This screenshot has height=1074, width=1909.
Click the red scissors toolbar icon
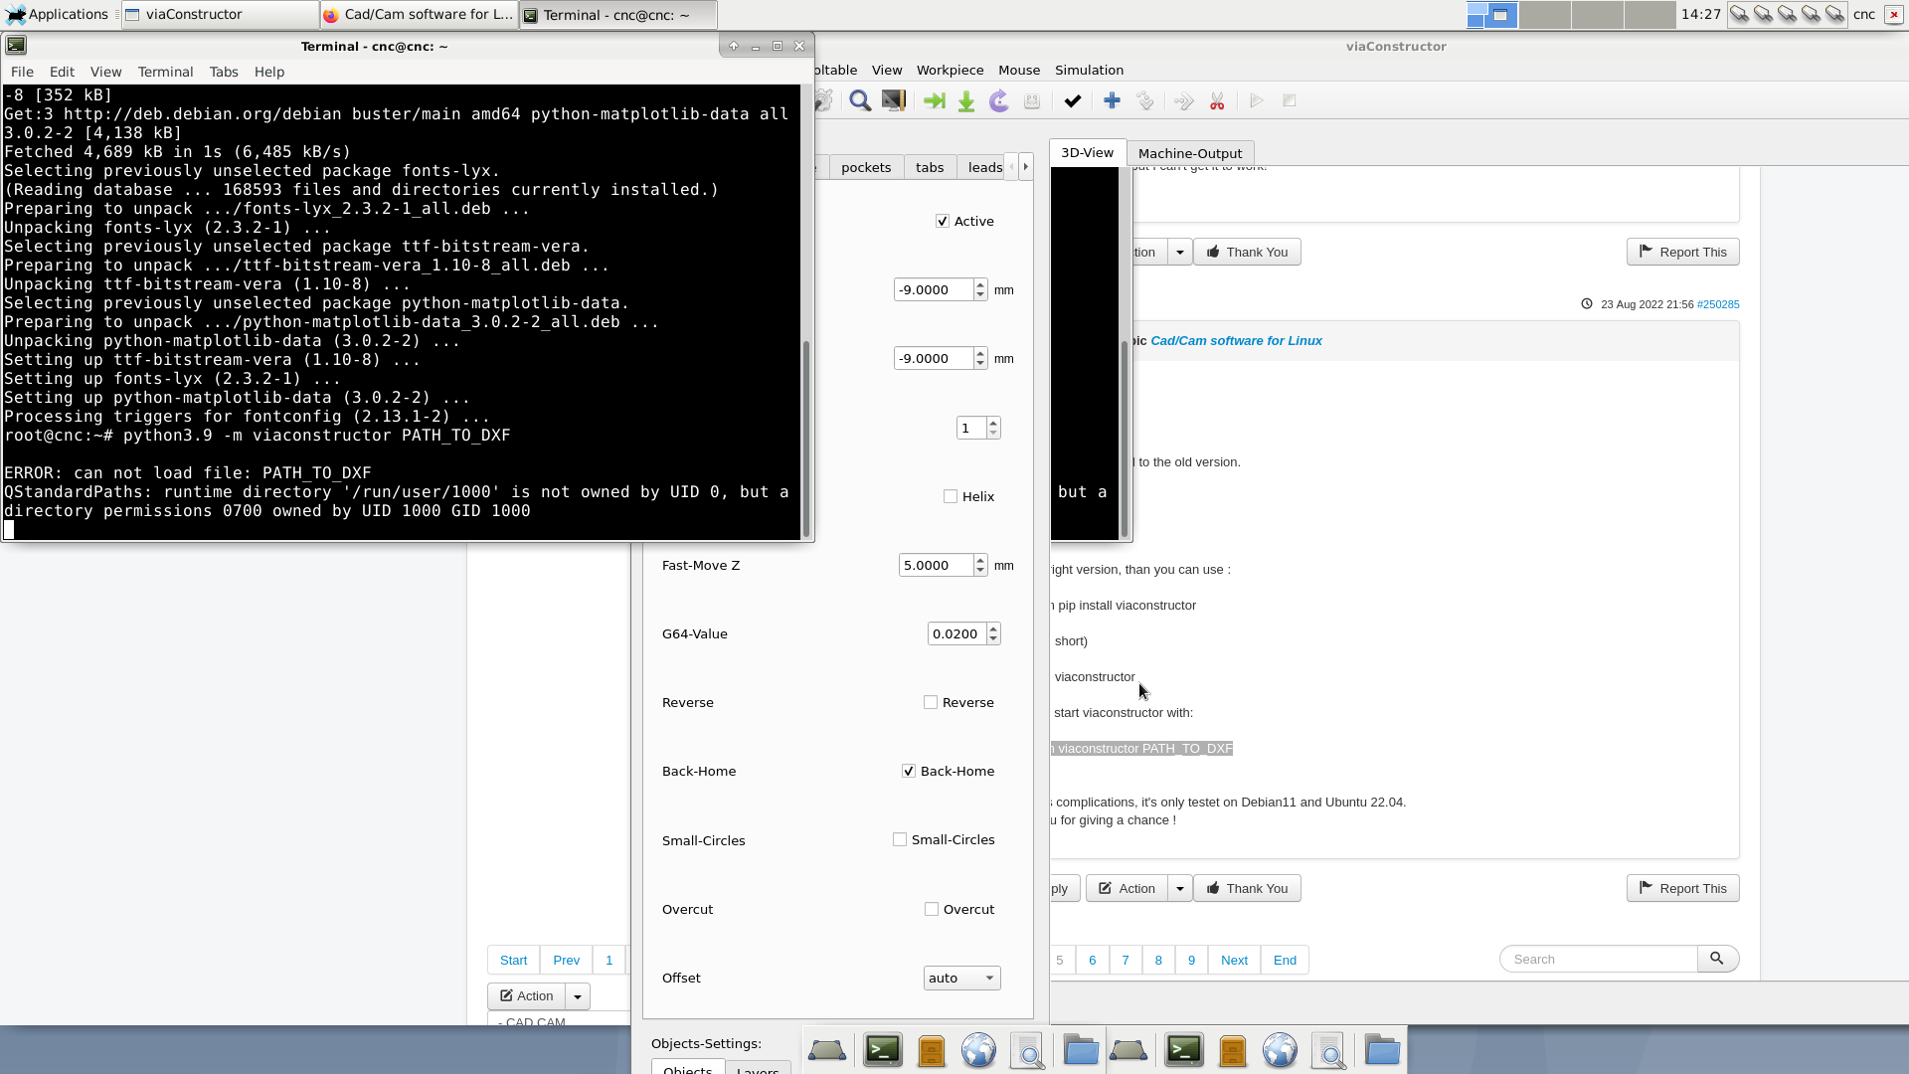[1217, 101]
